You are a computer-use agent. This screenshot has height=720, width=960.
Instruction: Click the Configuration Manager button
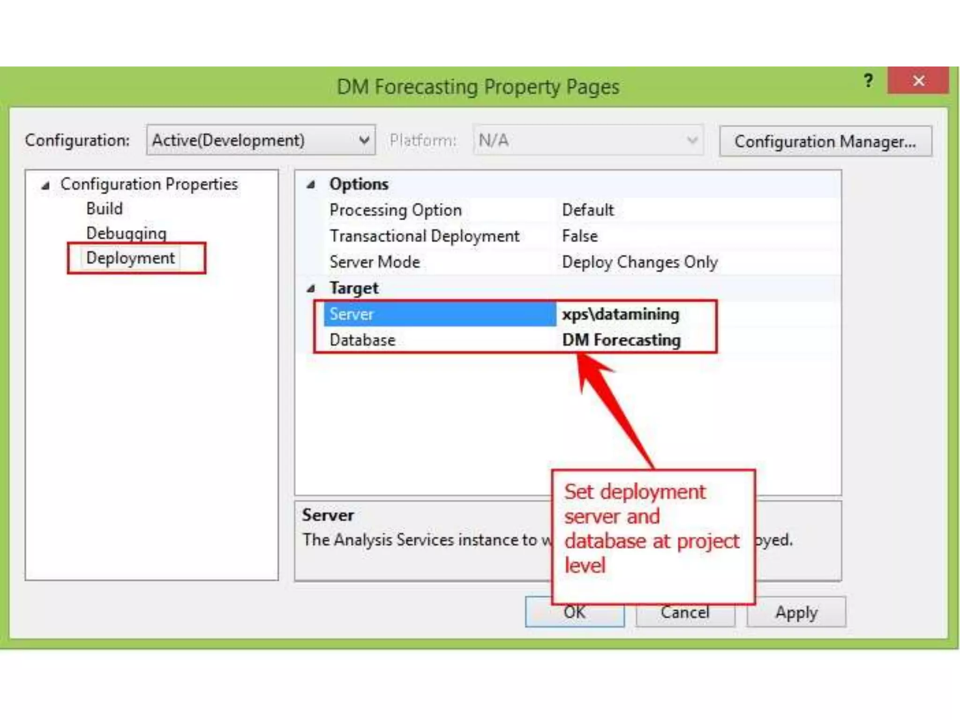(825, 141)
